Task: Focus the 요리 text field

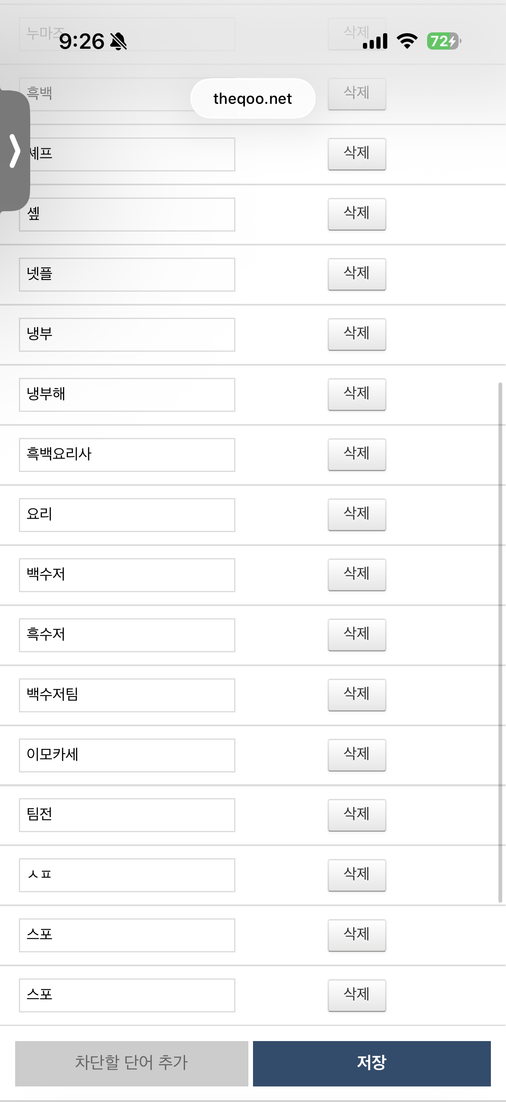Action: click(x=127, y=514)
